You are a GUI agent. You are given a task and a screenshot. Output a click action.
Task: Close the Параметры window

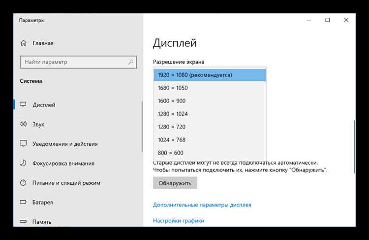[346, 20]
